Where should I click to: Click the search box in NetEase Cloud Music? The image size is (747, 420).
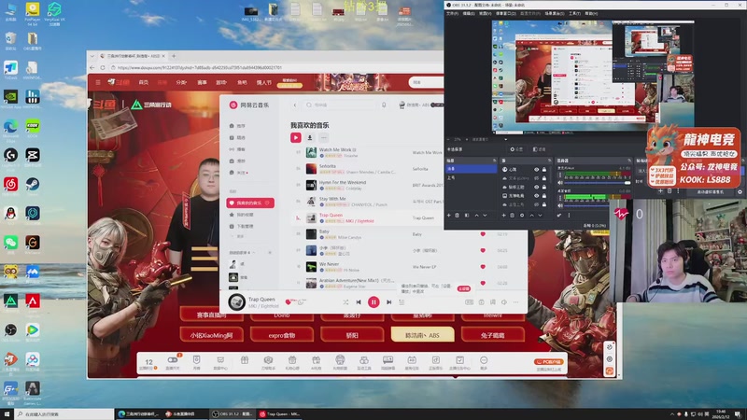point(341,105)
